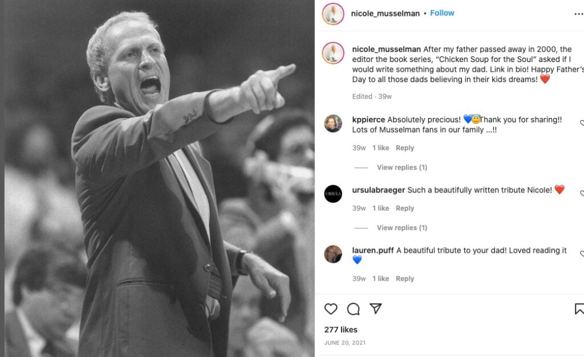
Task: Reply to kppierce's comment
Action: [405, 148]
